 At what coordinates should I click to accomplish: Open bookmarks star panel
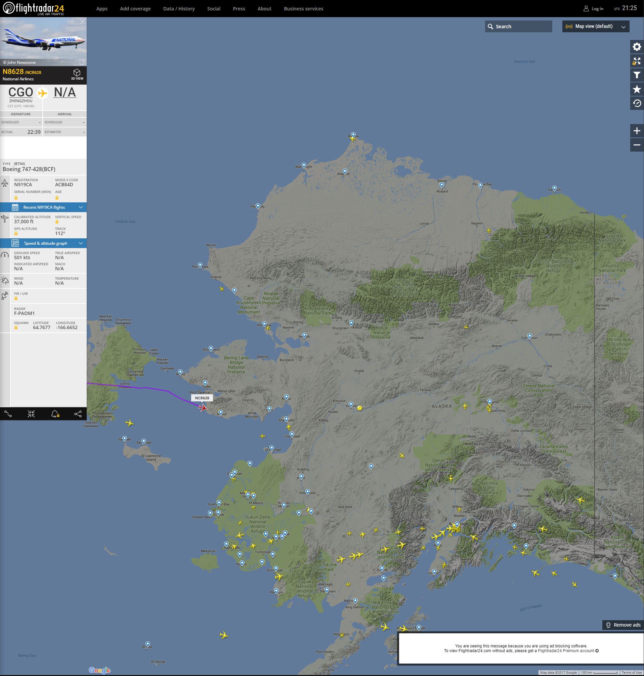click(637, 89)
